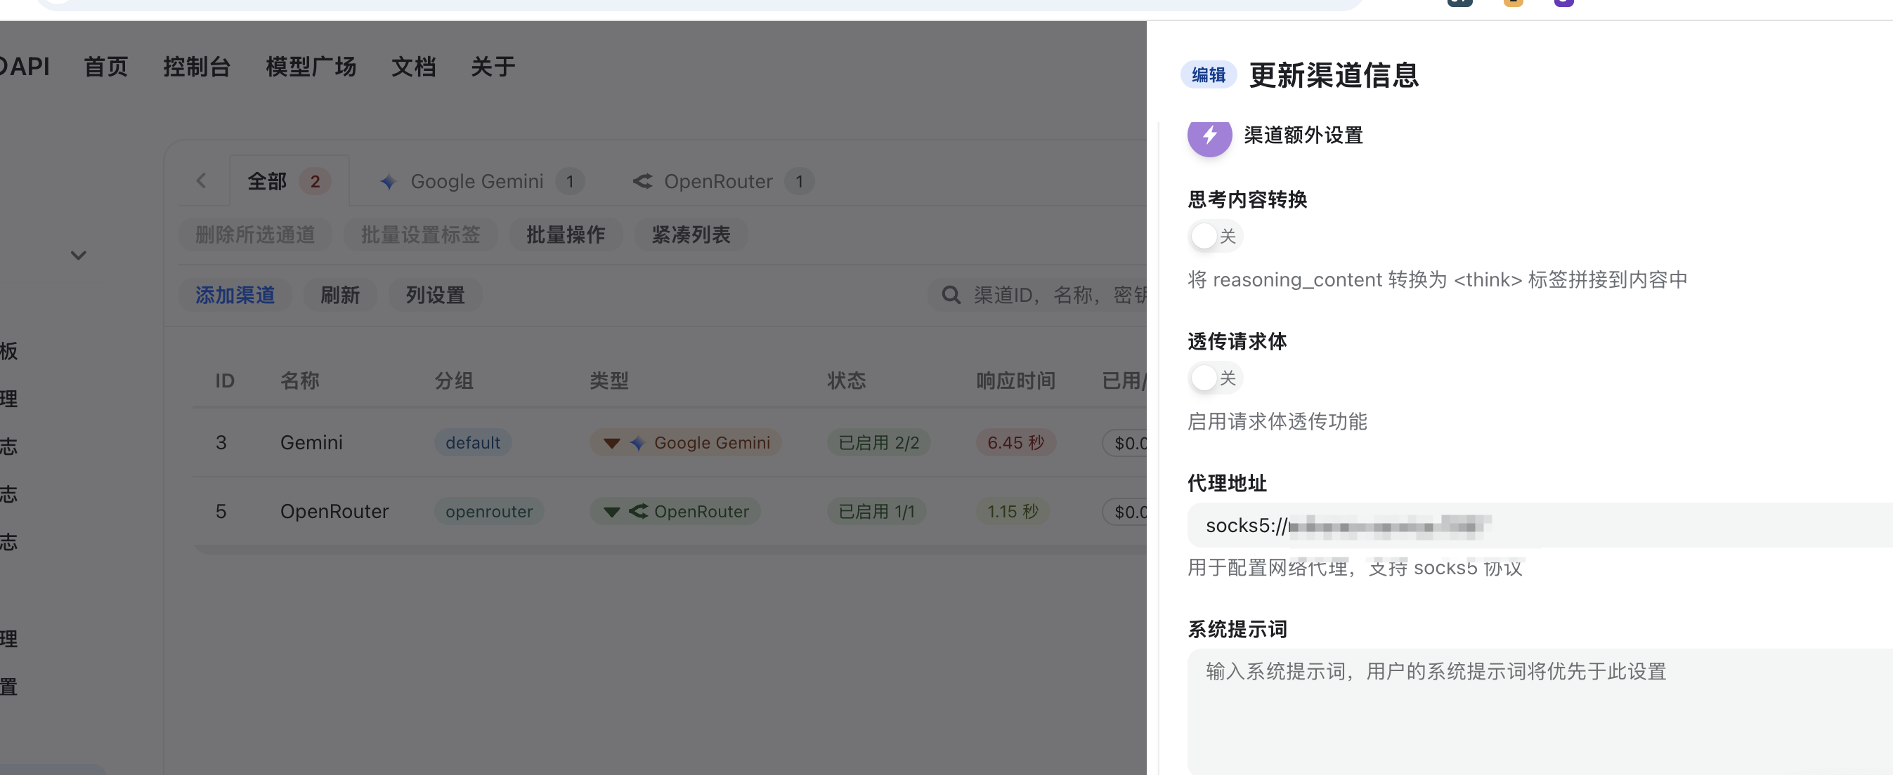This screenshot has width=1893, height=775.
Task: Click the OpenRouter logo icon in the tab
Action: (x=642, y=181)
